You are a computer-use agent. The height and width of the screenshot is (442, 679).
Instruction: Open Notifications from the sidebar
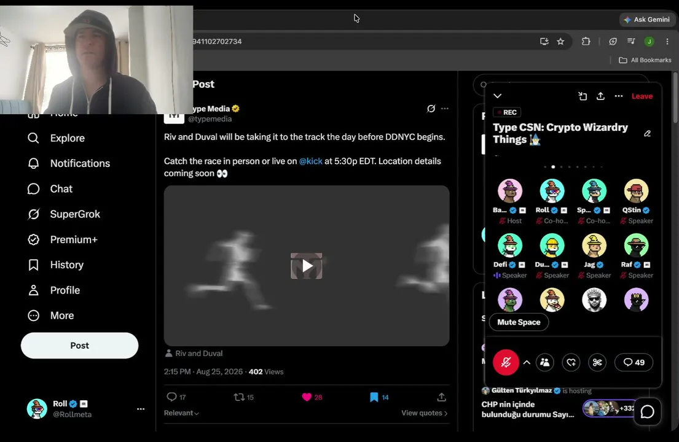(x=69, y=163)
